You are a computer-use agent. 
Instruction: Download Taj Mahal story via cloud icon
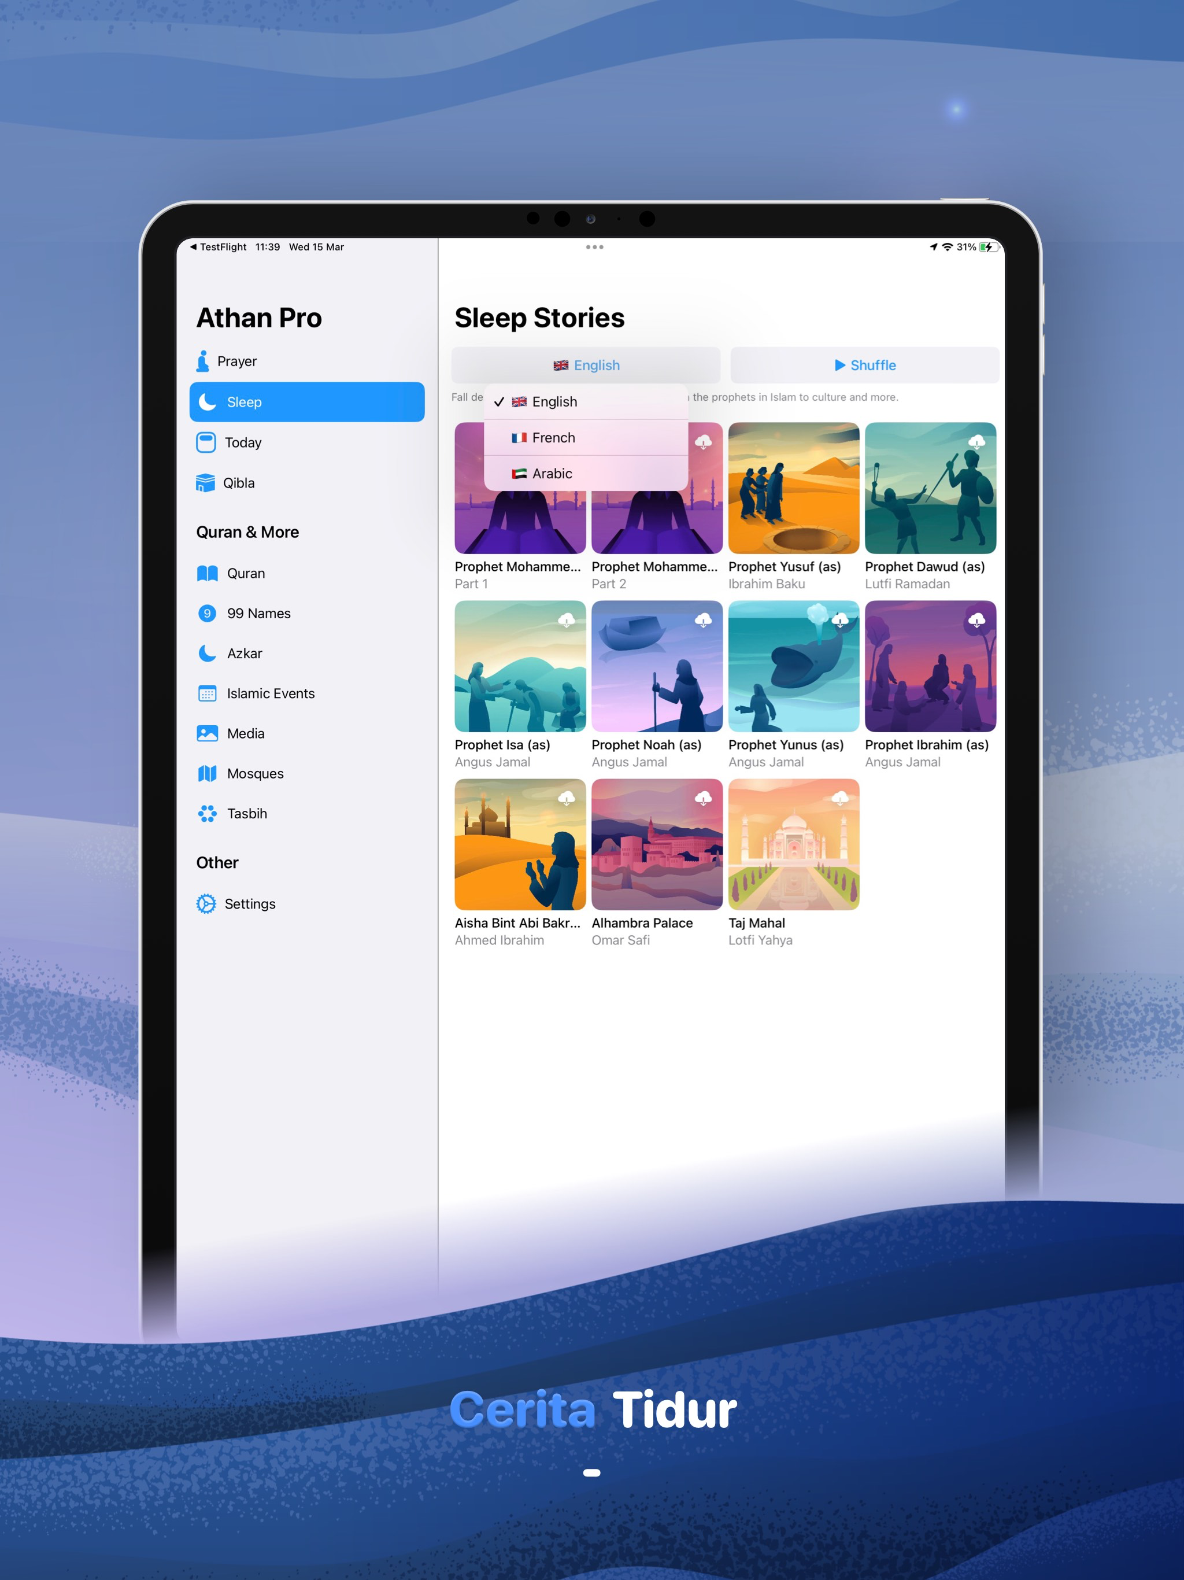coord(840,798)
